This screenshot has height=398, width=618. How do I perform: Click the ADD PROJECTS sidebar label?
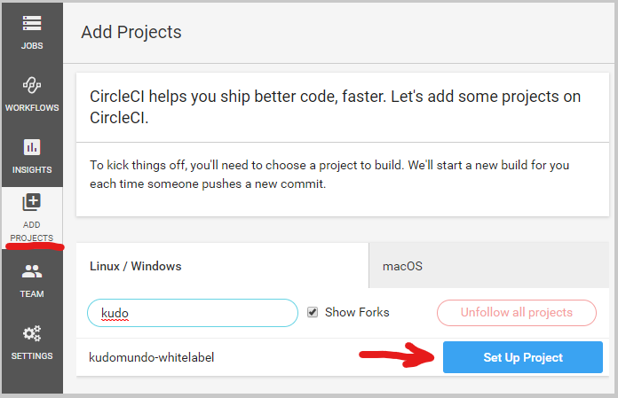tap(32, 231)
